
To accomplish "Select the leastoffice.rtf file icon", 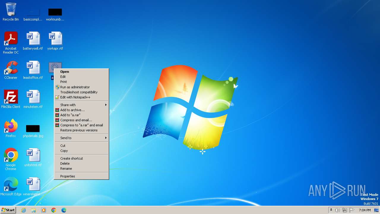I will (x=33, y=70).
